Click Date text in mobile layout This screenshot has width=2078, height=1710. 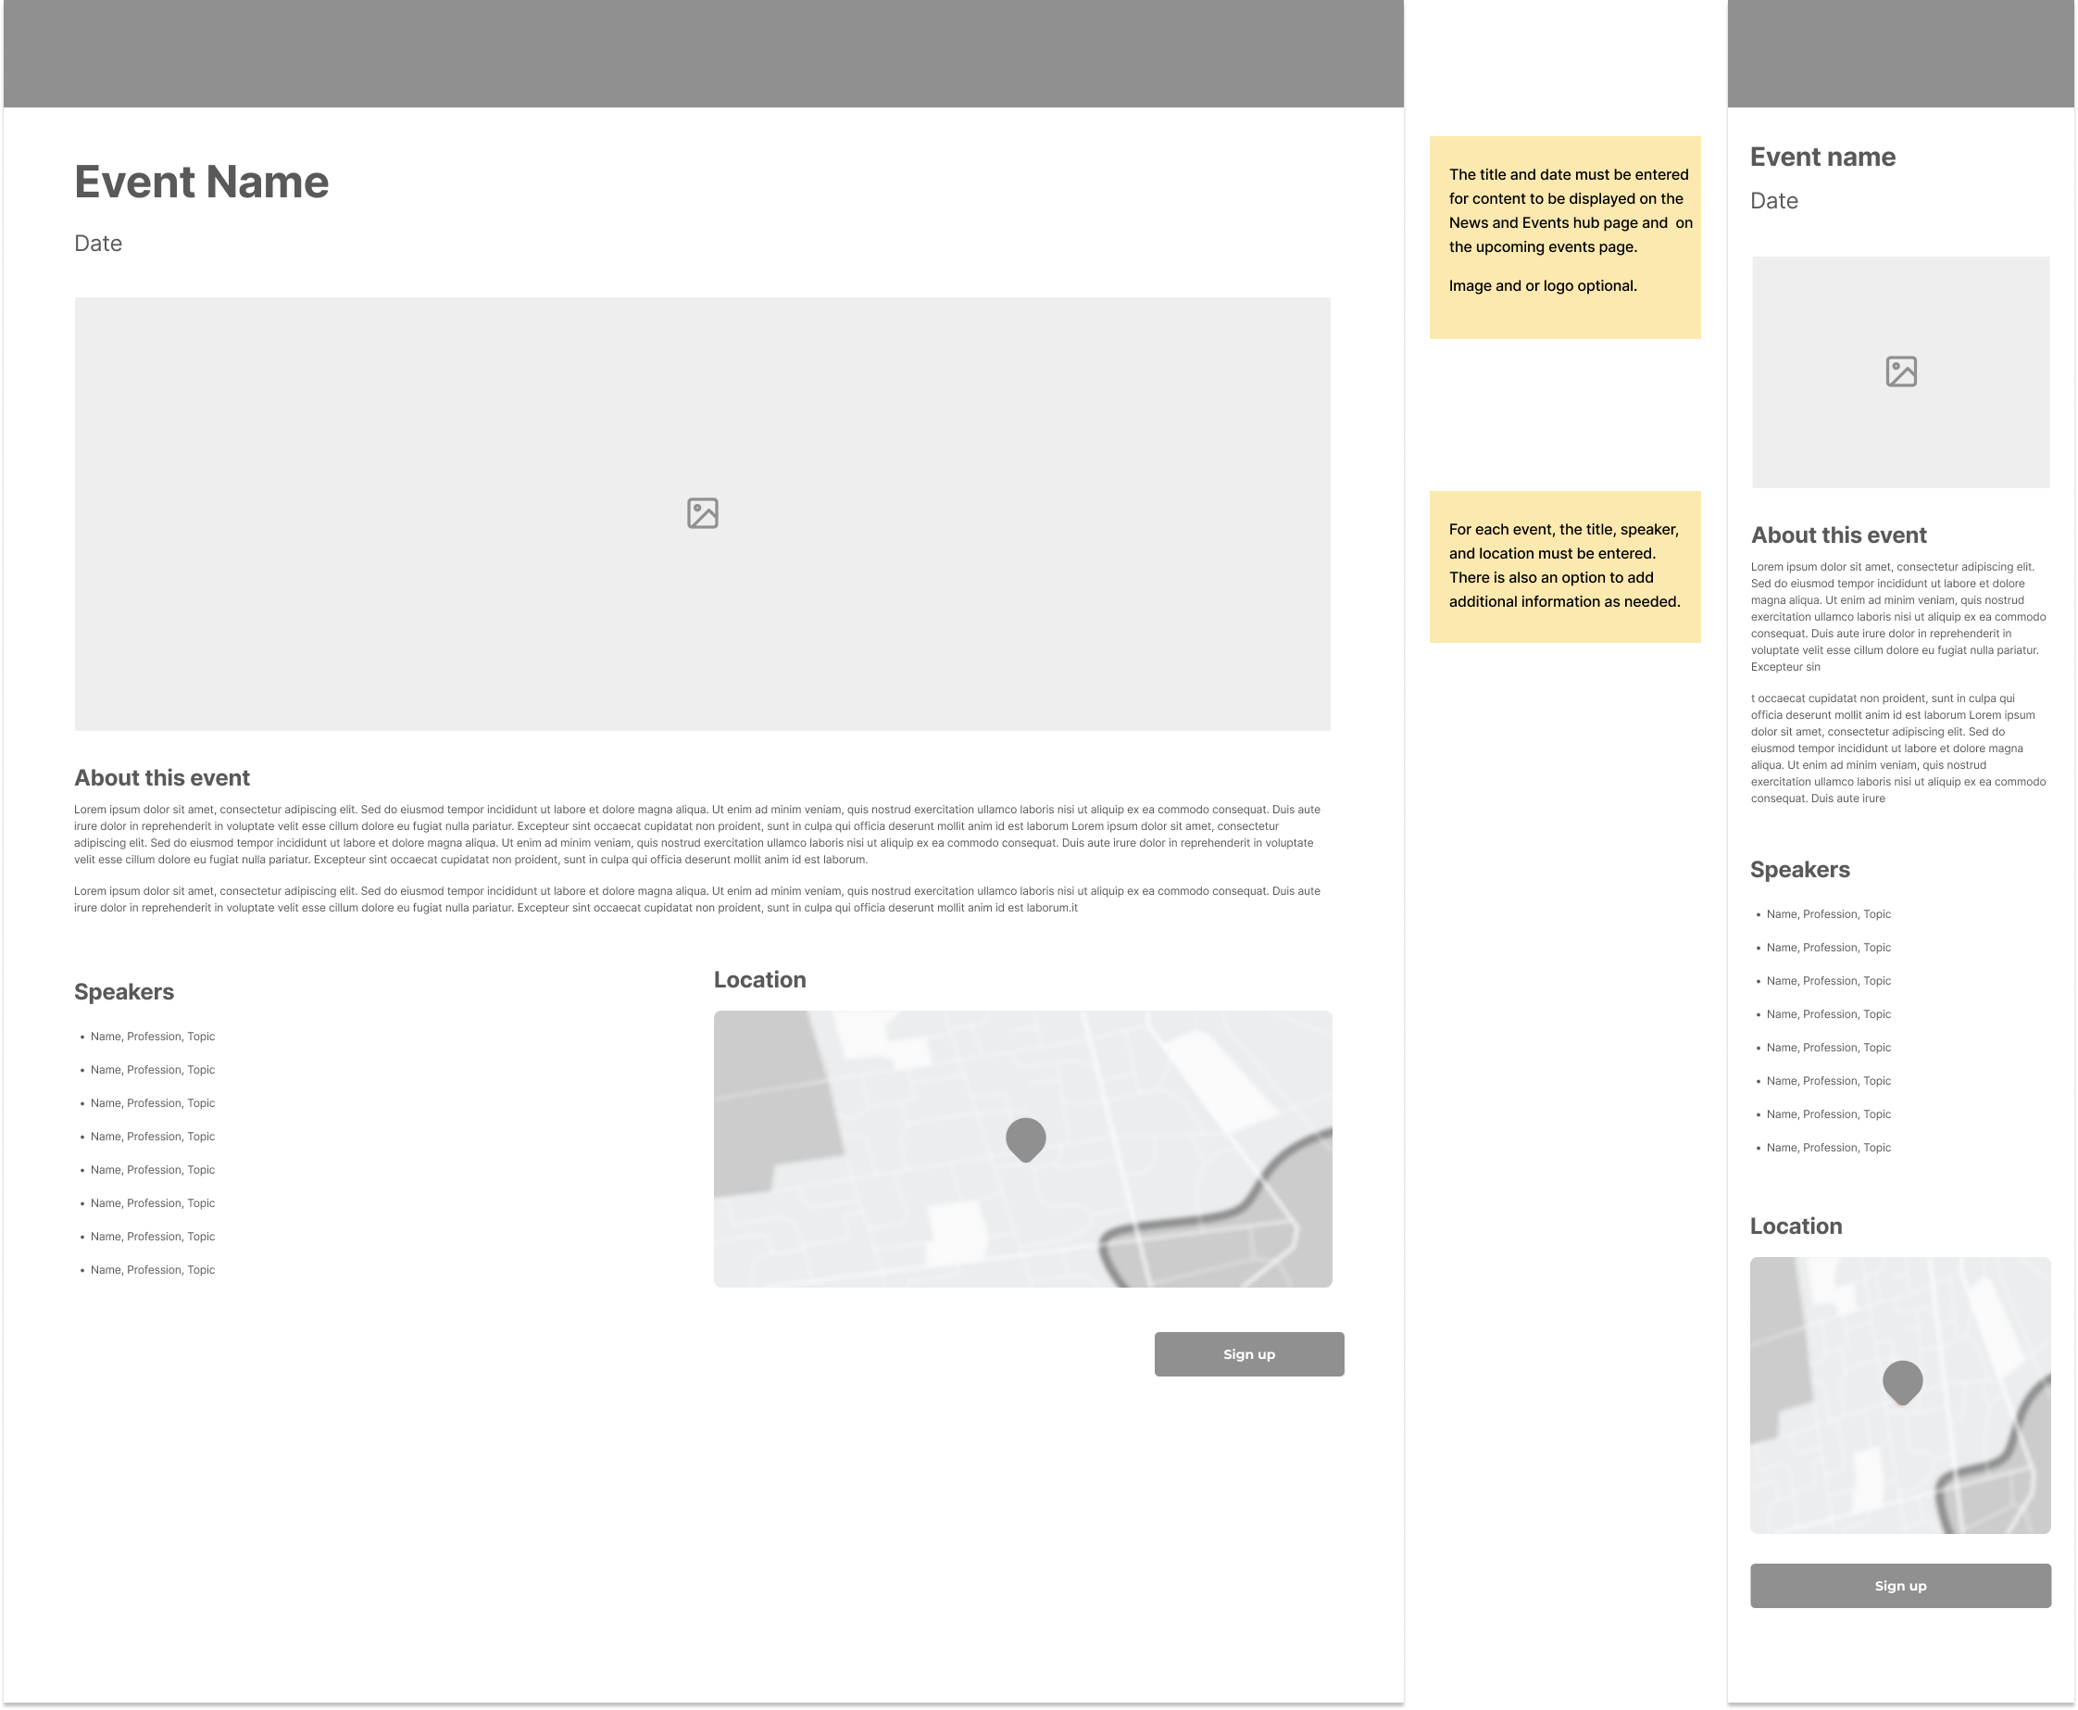tap(1773, 201)
